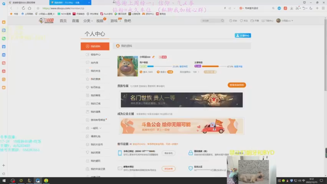Open 我的订阅 sidebar item

pyautogui.click(x=95, y=103)
